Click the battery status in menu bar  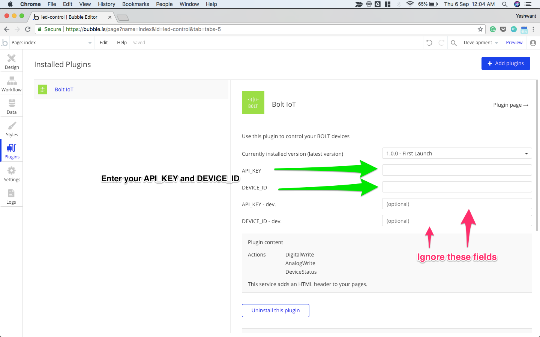[428, 4]
